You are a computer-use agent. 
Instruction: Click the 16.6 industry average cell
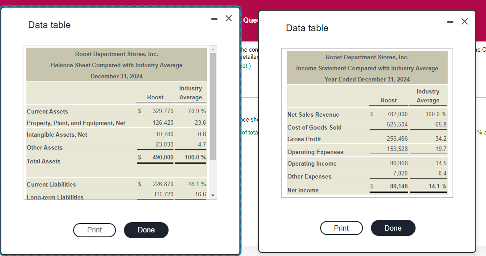(200, 195)
